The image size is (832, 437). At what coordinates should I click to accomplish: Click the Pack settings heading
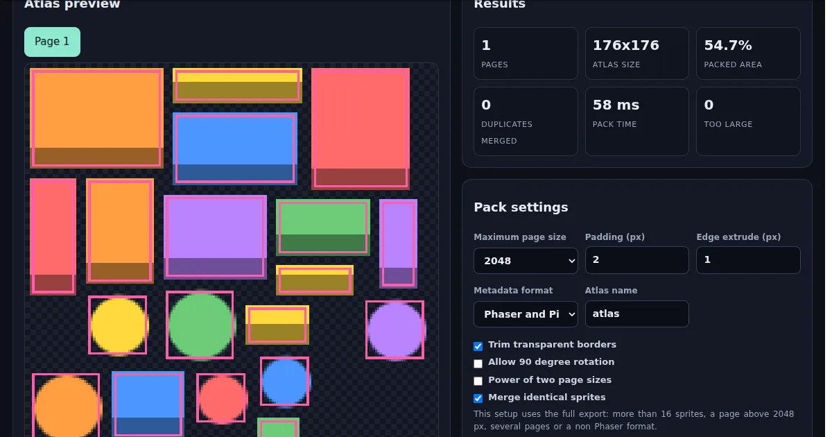click(x=521, y=207)
